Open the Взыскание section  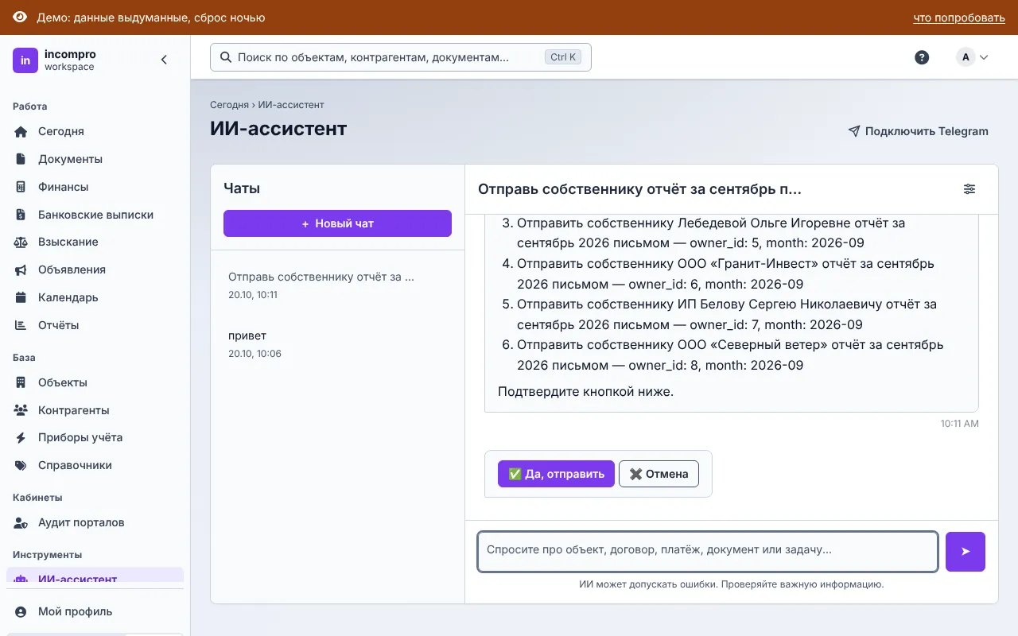(x=95, y=242)
